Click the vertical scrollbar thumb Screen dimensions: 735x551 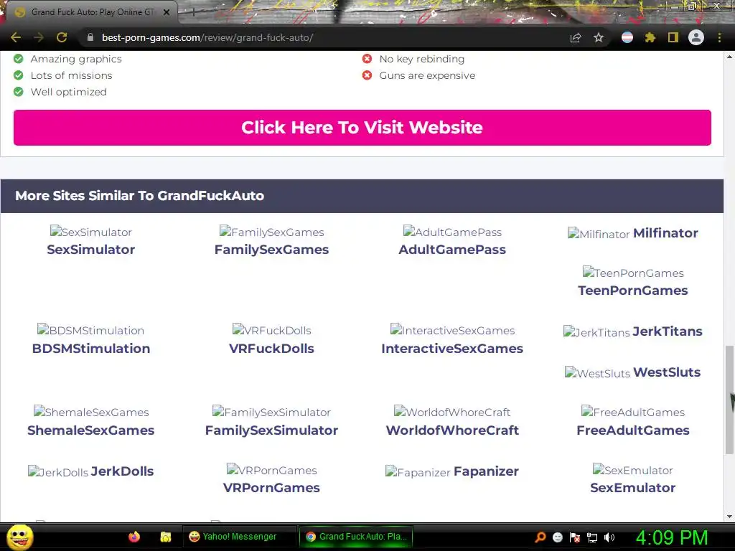[729, 400]
